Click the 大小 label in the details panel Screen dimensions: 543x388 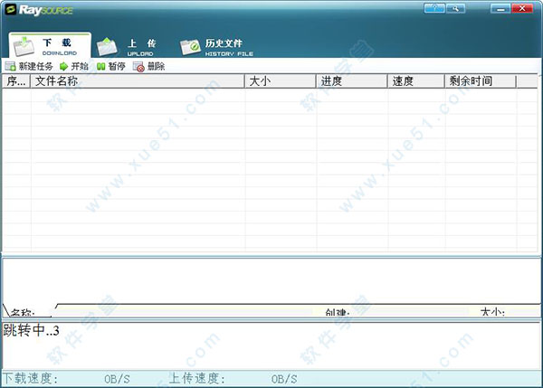(x=492, y=312)
